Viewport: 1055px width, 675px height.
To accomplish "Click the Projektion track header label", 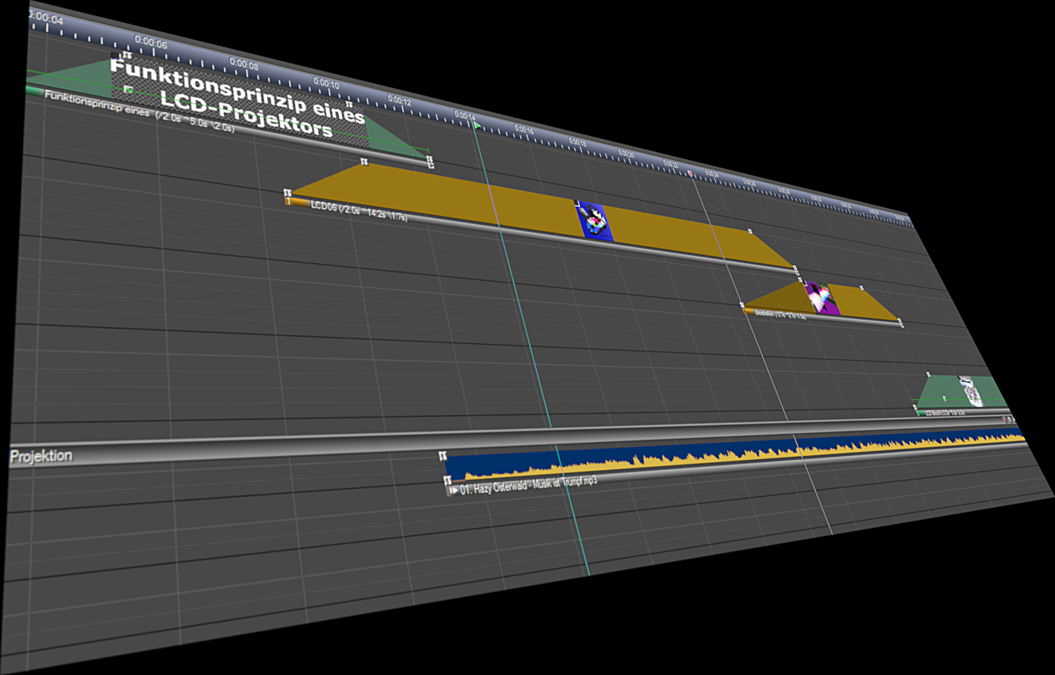I will [x=41, y=456].
